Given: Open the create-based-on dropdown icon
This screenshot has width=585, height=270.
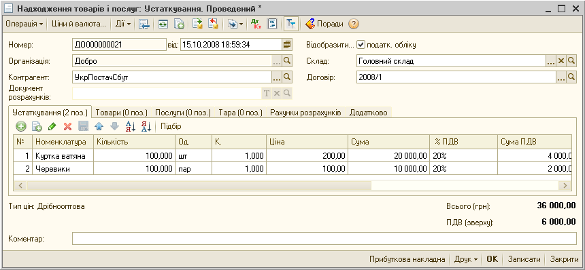Looking at the screenshot, I should [x=235, y=24].
